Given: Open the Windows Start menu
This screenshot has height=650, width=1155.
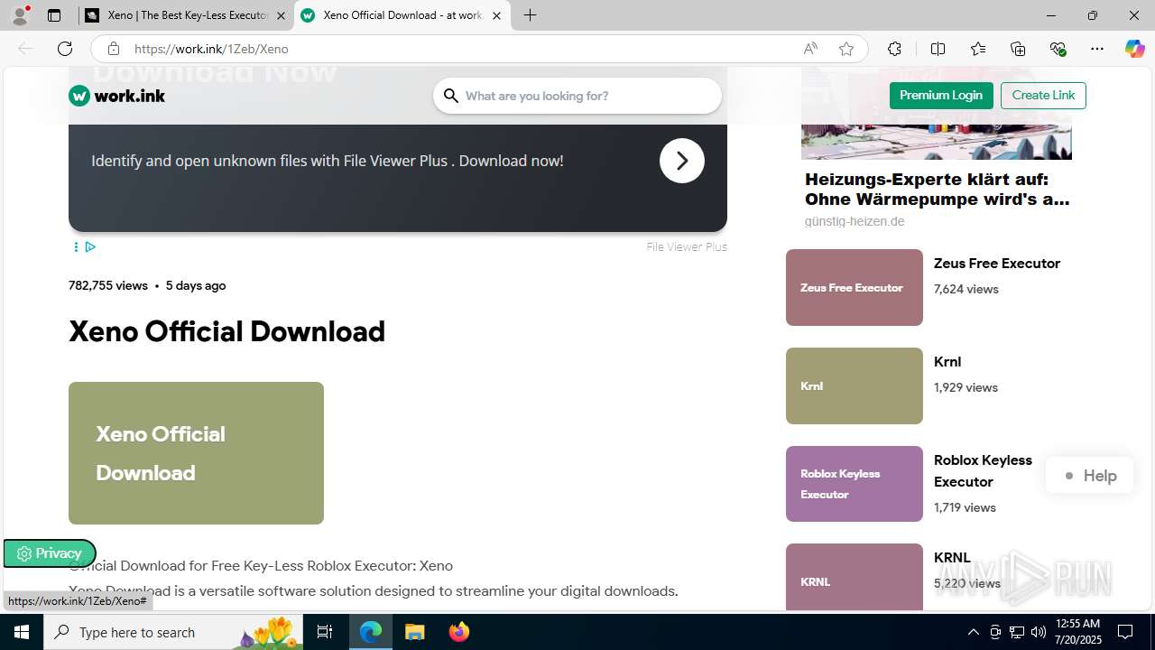Looking at the screenshot, I should 22,632.
